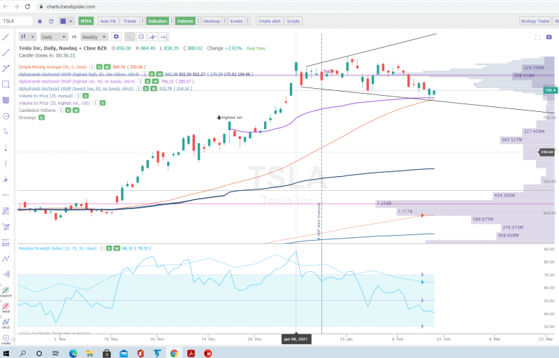
Task: Open the candlestick chart type dropdown
Action: [27, 37]
